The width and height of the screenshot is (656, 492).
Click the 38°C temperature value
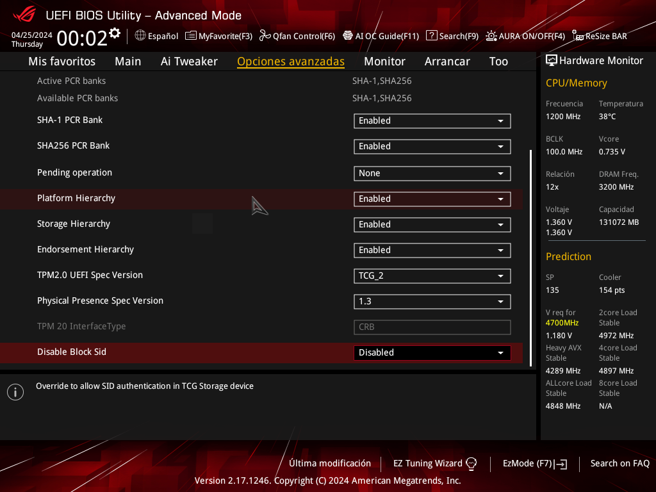(607, 117)
